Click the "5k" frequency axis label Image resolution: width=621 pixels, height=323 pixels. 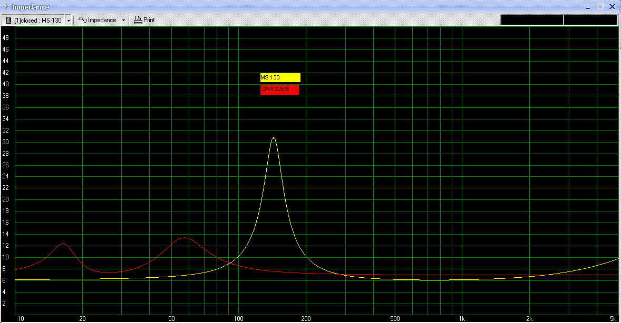pyautogui.click(x=613, y=319)
